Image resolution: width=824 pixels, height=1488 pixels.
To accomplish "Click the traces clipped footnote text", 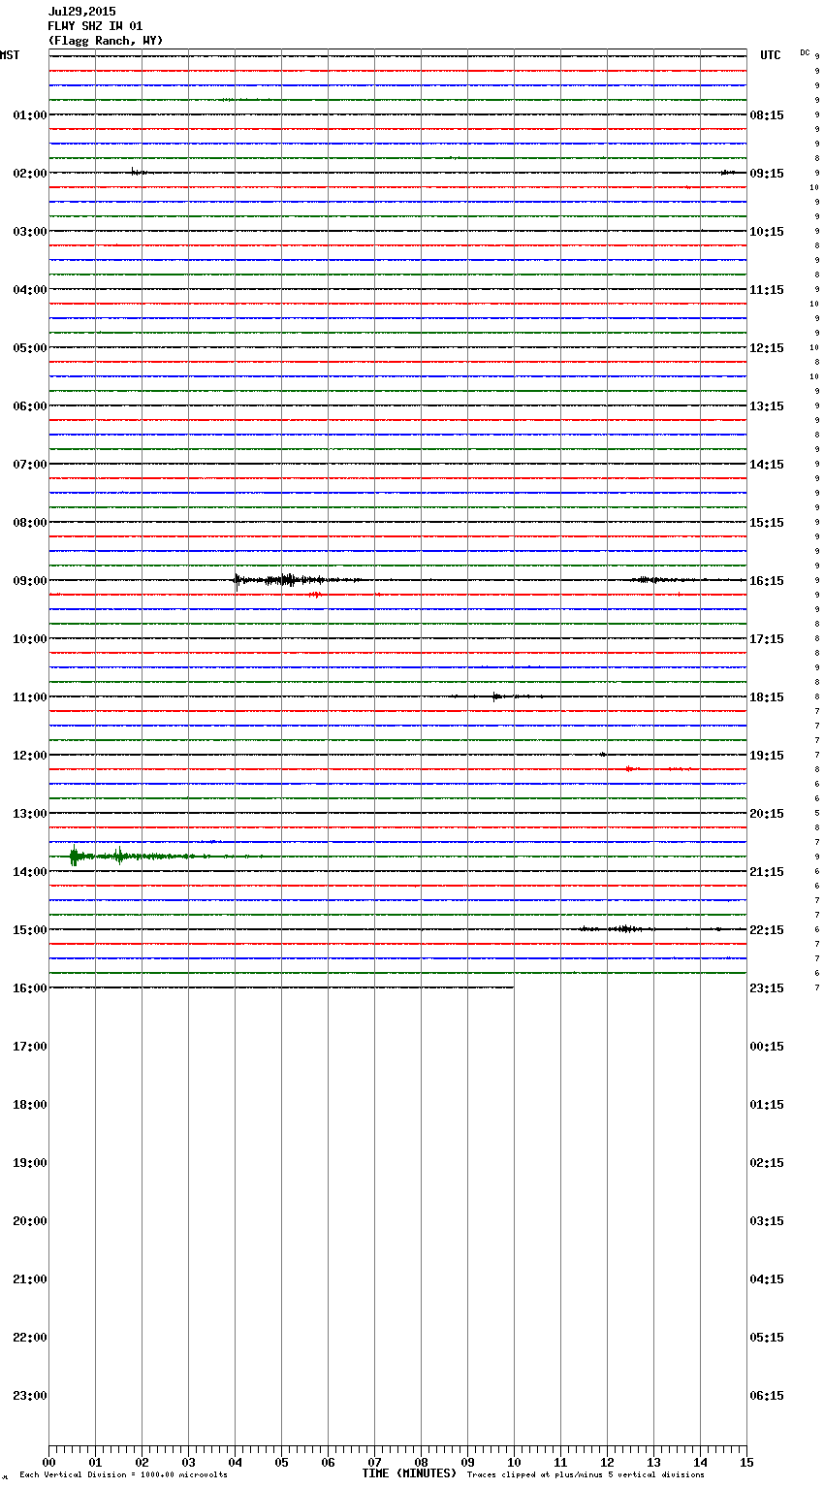I will pos(586,1475).
